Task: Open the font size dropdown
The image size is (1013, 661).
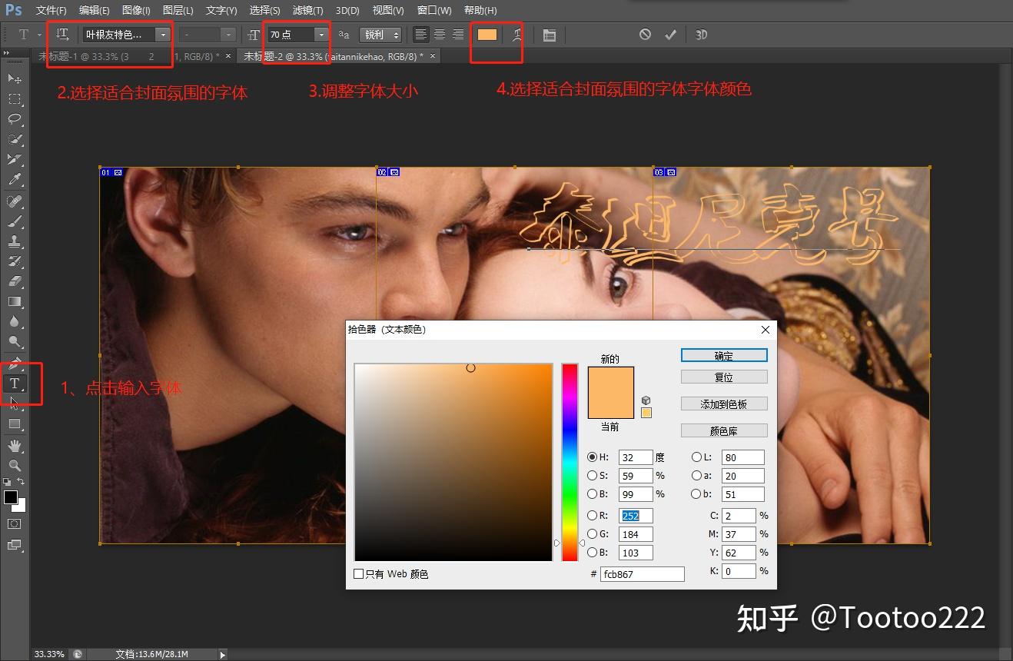Action: 321,35
